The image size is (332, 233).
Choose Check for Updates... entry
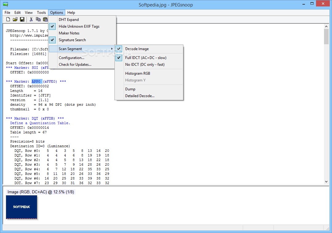[82, 65]
